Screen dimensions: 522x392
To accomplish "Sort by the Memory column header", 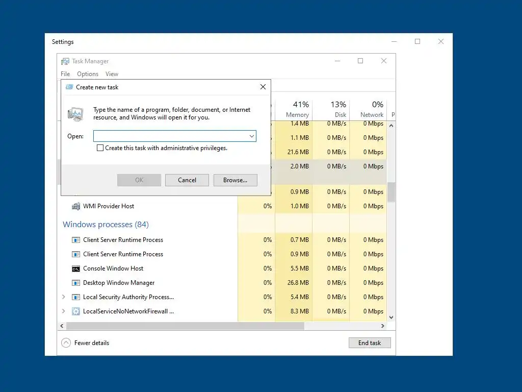I will [x=294, y=109].
